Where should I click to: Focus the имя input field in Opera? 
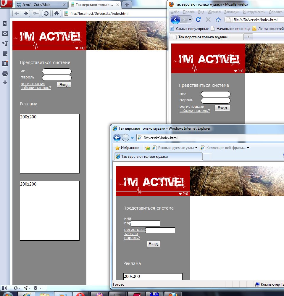pyautogui.click(x=57, y=71)
